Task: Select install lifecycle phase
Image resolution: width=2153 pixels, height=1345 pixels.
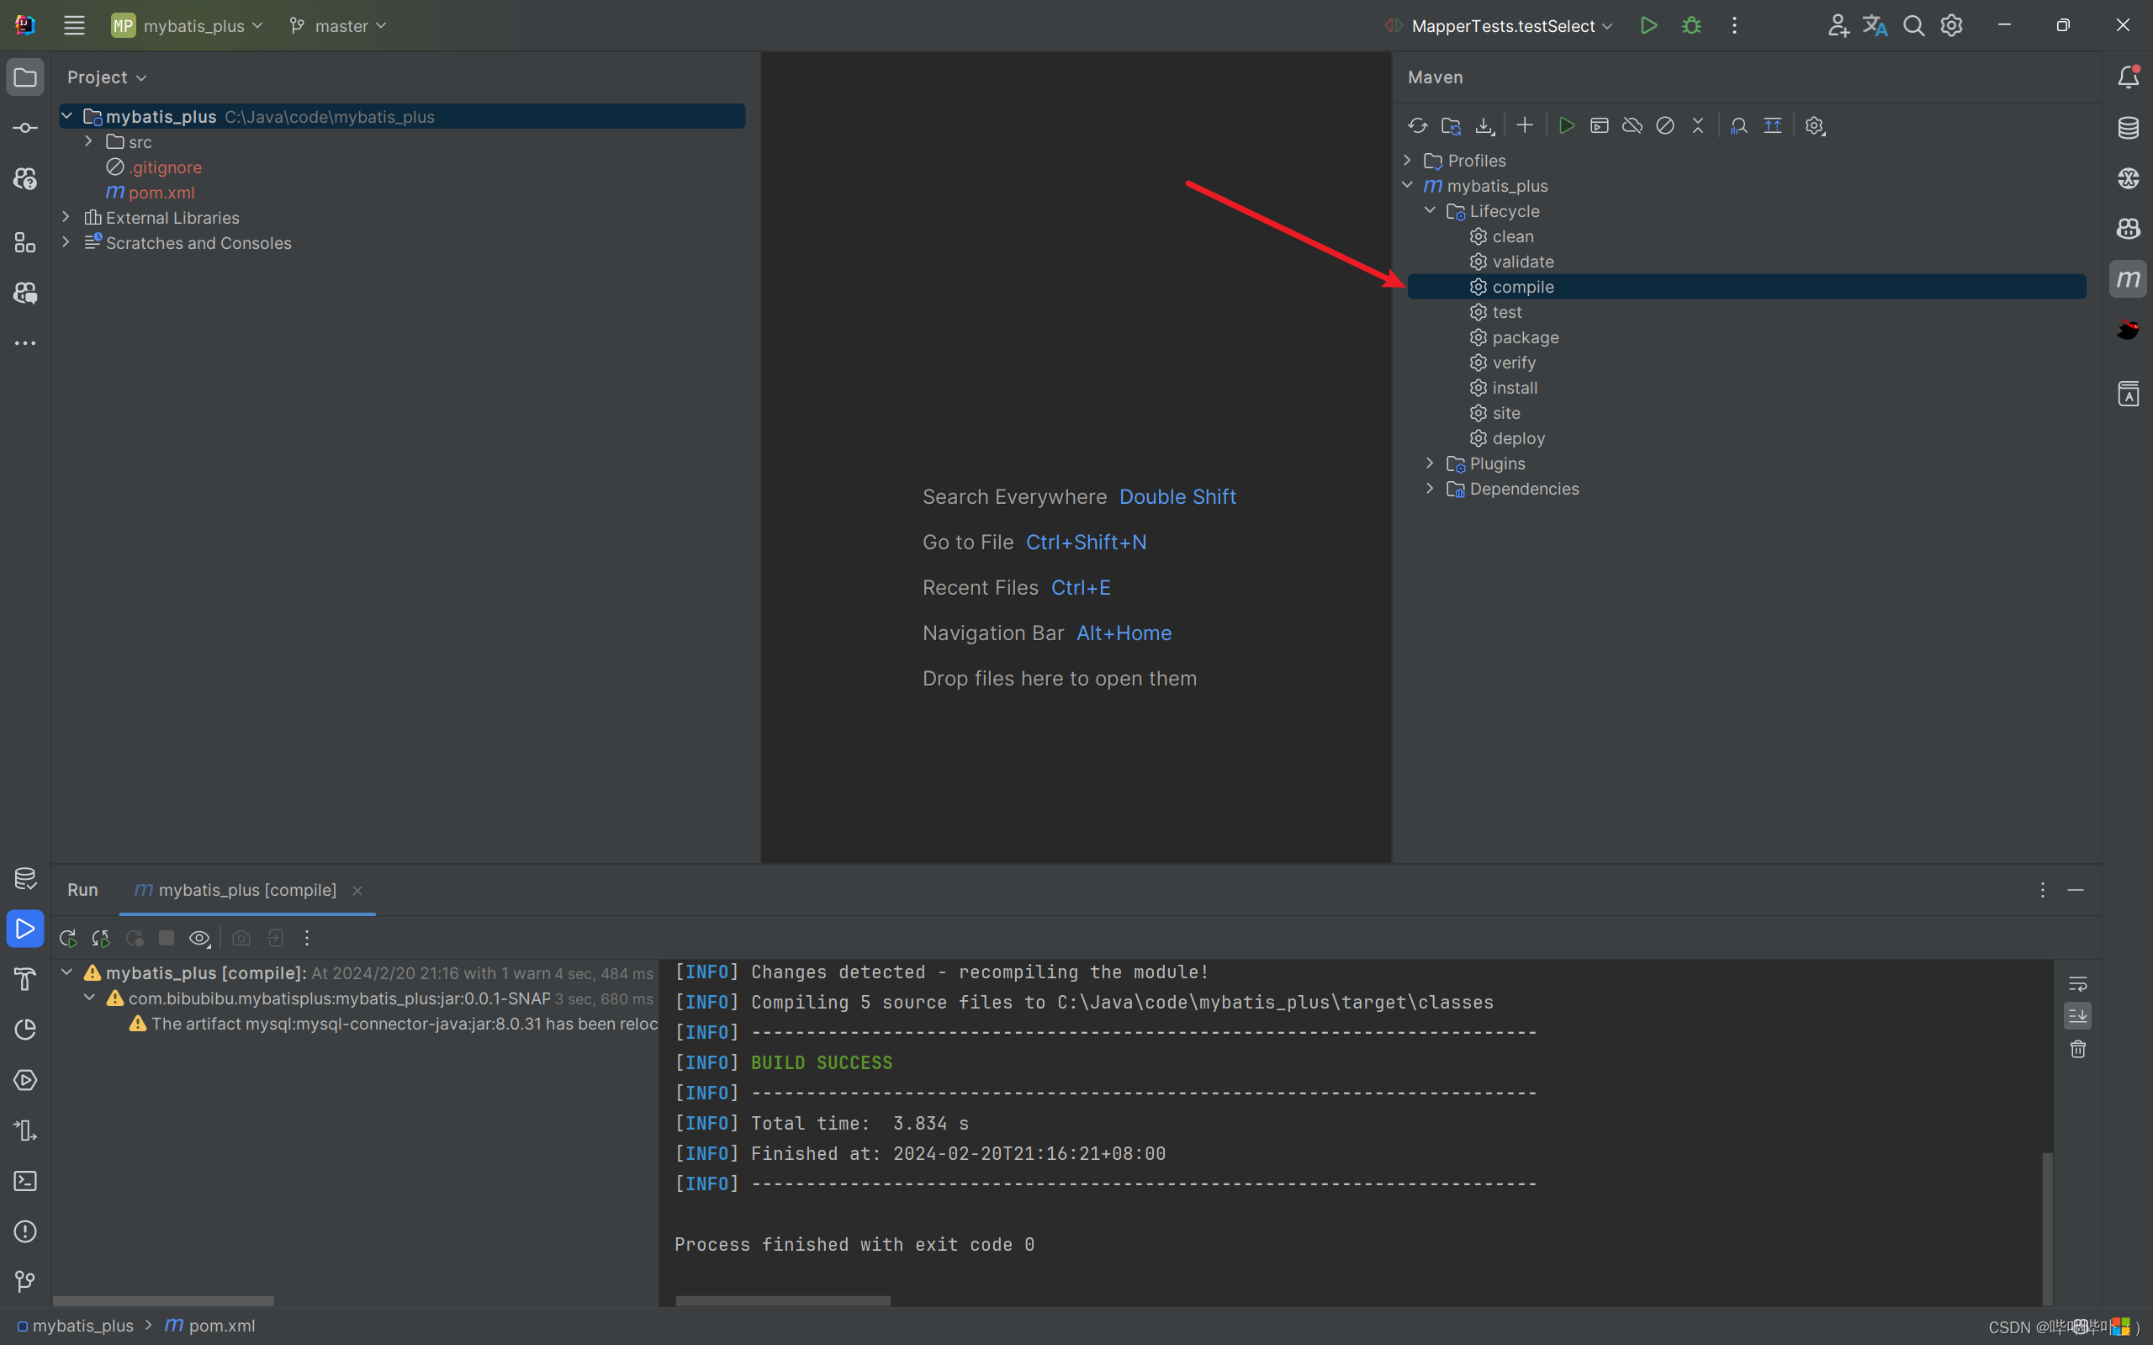Action: 1515,388
